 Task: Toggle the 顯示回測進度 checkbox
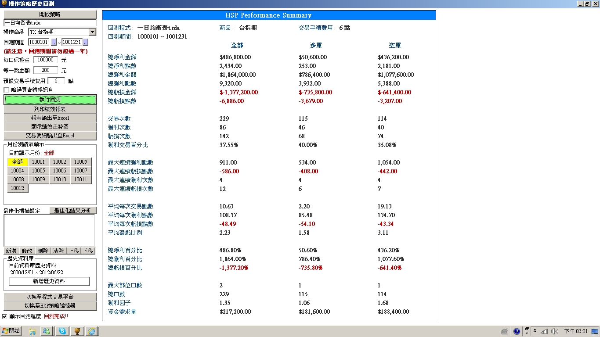tap(5, 316)
